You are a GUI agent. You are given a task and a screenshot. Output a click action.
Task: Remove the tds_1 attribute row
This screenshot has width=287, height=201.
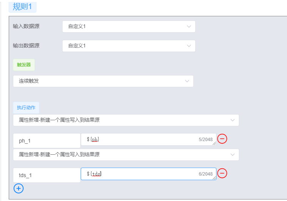[222, 173]
